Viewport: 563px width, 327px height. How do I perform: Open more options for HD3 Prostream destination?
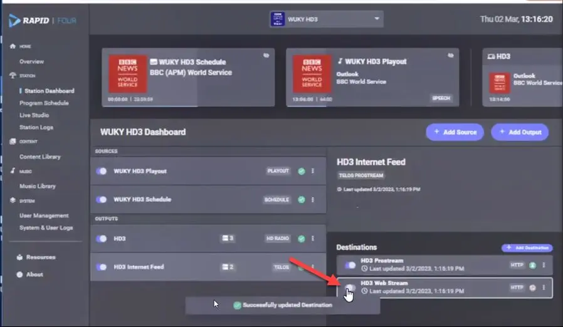pyautogui.click(x=544, y=265)
